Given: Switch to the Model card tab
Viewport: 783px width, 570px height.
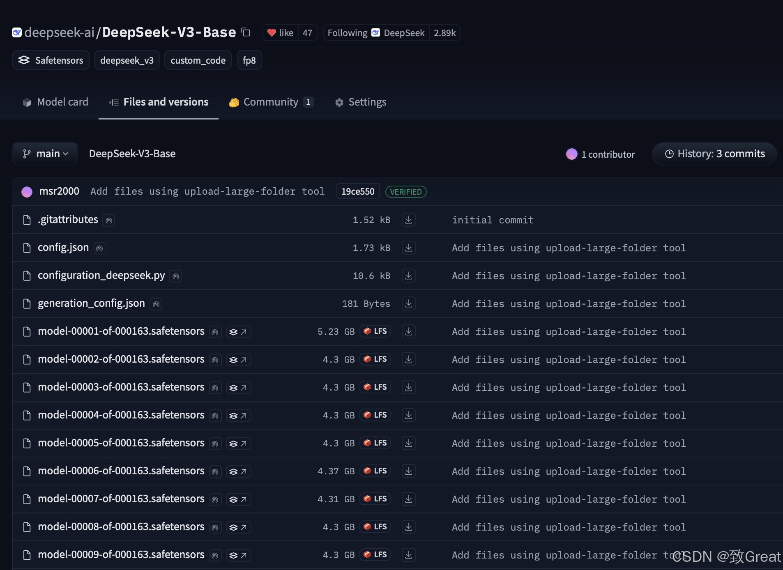Looking at the screenshot, I should pos(55,102).
